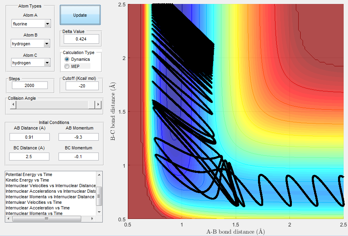The height and width of the screenshot is (236, 348).
Task: Click the plot list's scroll up arrow
Action: tap(99, 175)
